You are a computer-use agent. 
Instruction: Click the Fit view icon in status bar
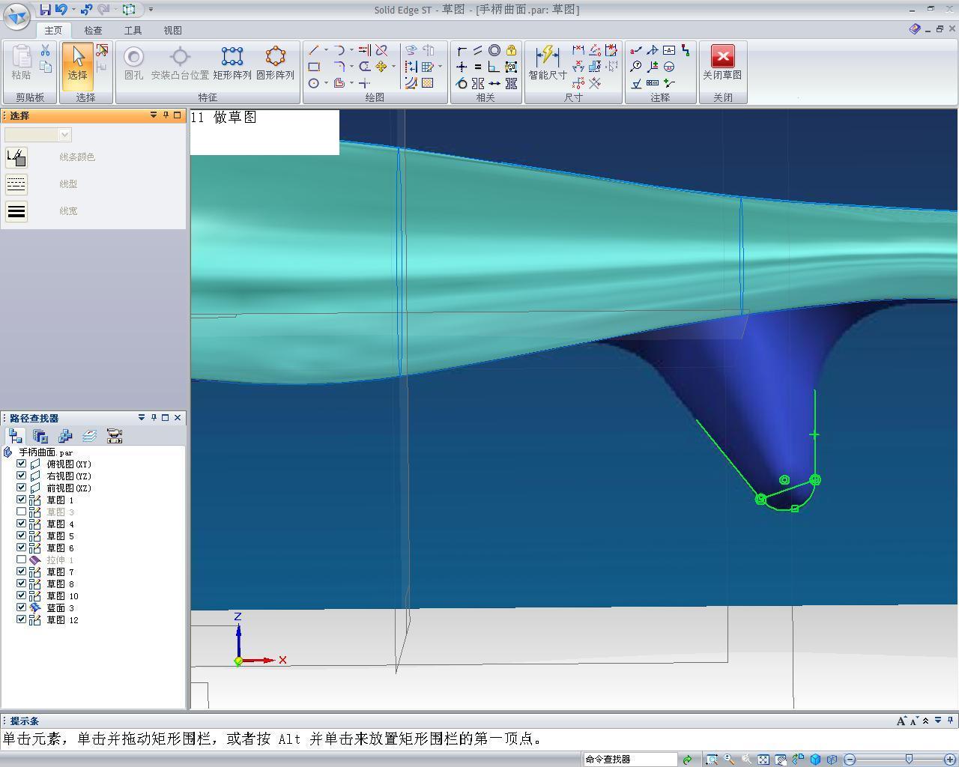pyautogui.click(x=763, y=760)
